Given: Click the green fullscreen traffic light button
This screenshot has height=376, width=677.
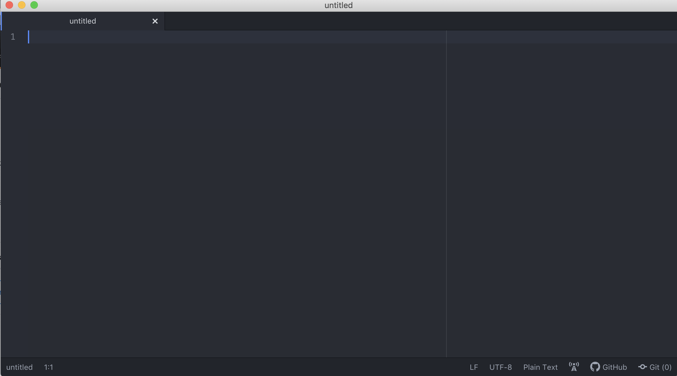Looking at the screenshot, I should point(34,5).
